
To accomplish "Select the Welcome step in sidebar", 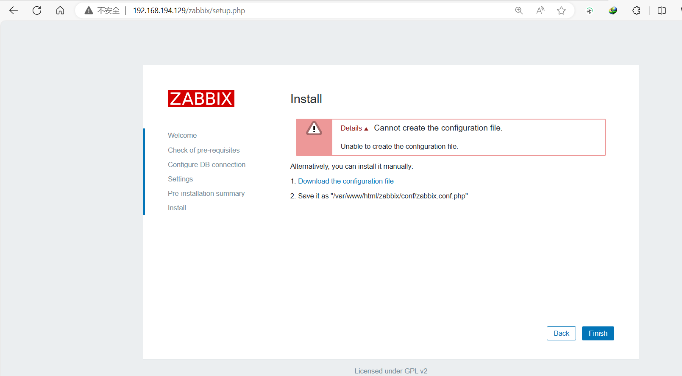I will point(182,136).
